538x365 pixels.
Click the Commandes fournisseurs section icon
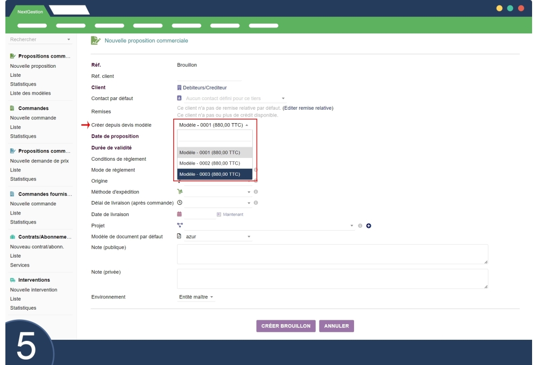coord(13,194)
